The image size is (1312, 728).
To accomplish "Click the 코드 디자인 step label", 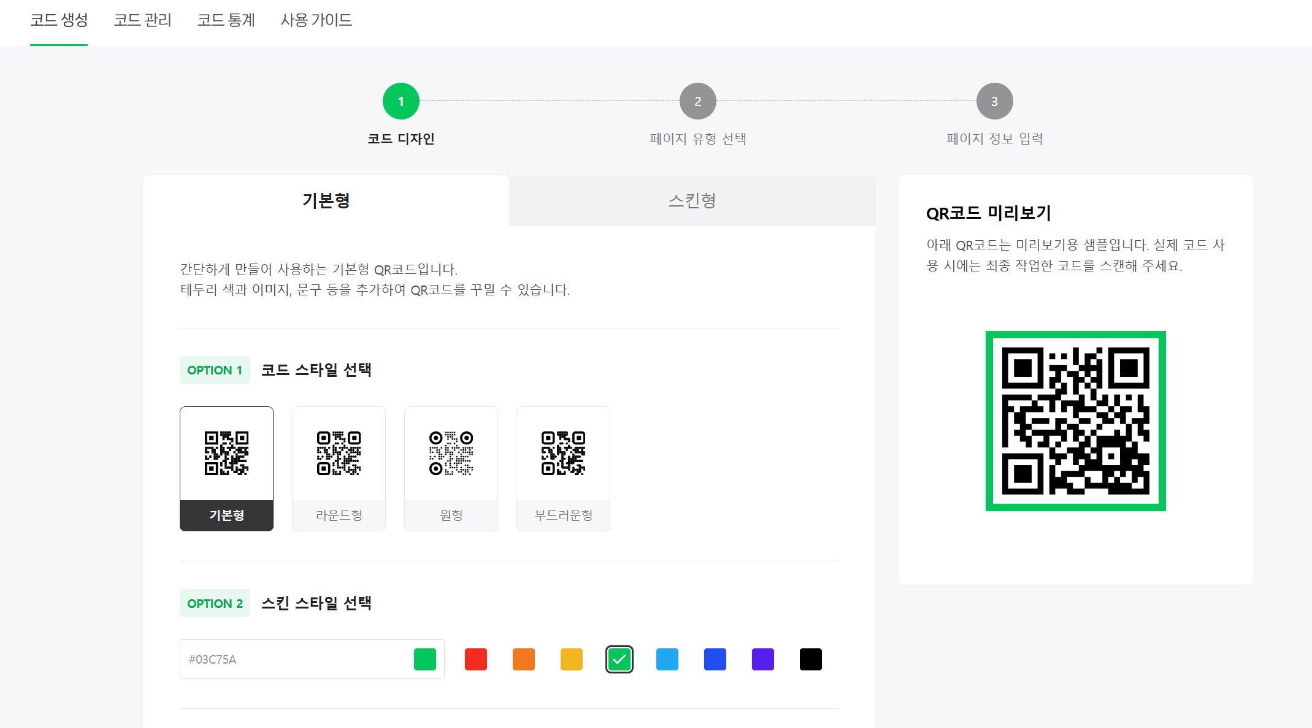I will [x=401, y=139].
